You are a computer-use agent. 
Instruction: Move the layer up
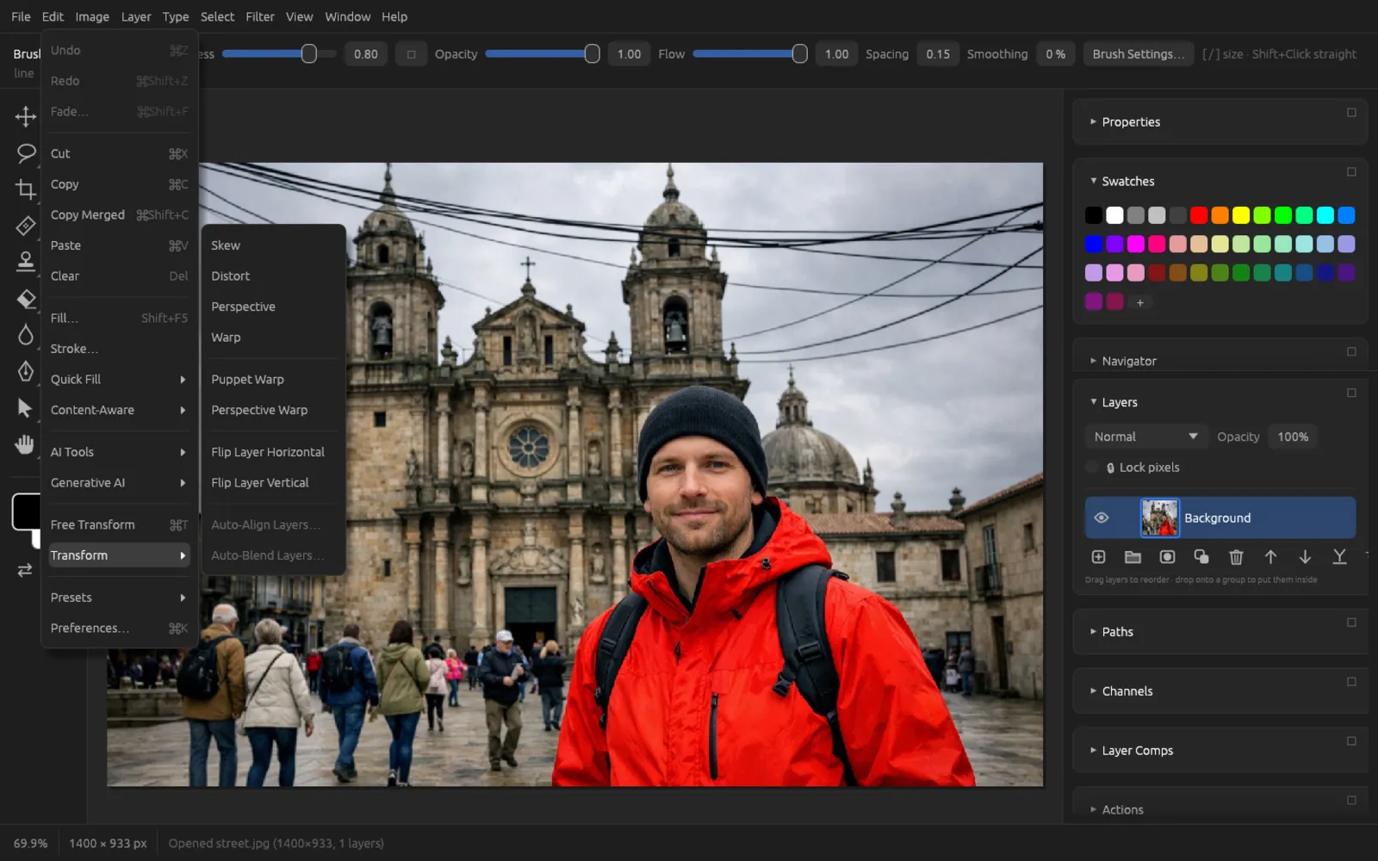coord(1270,557)
